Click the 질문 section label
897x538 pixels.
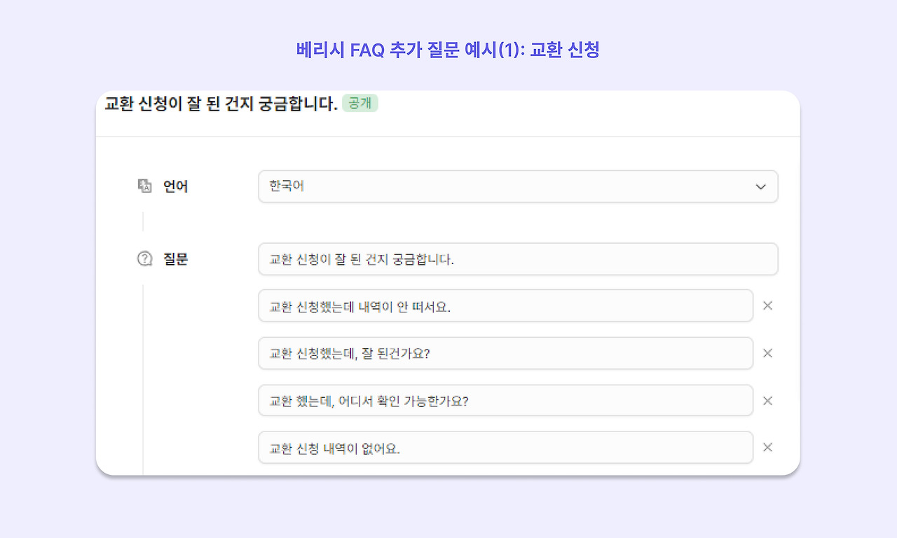coord(176,259)
